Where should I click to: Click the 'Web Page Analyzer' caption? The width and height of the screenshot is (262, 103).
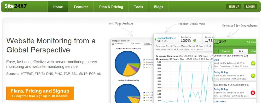coord(121,23)
